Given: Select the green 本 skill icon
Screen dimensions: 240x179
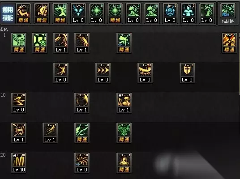Looking at the screenshot, I should point(40,43).
